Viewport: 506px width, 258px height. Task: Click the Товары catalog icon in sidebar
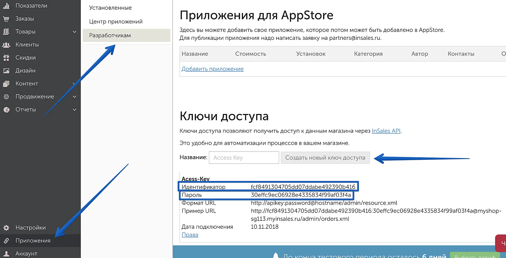coord(6,32)
